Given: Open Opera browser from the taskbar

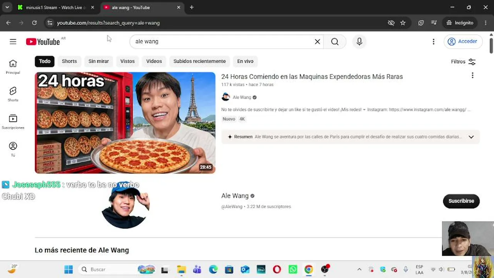Looking at the screenshot, I should coord(277,270).
